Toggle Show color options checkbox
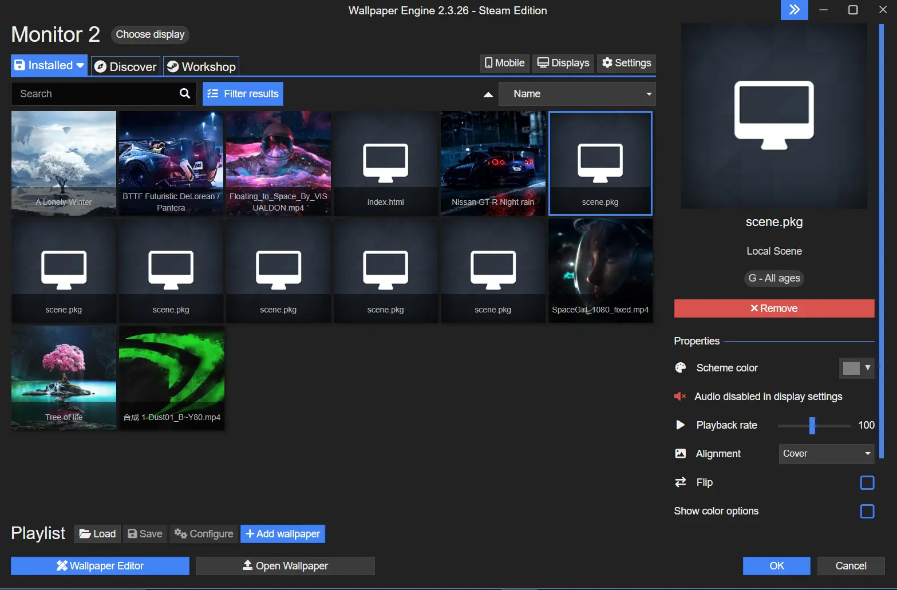Screen dimensions: 897x590 [867, 511]
